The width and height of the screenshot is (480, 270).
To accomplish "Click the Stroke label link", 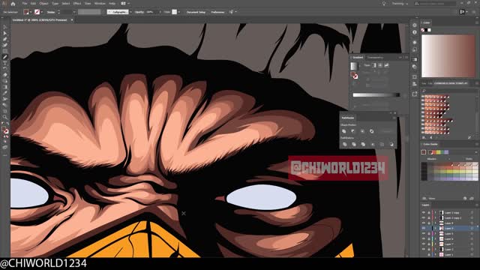I will [51, 12].
